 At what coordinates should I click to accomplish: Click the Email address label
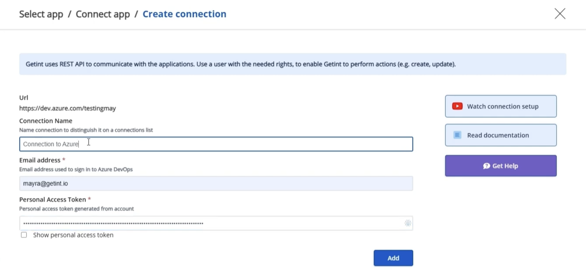click(x=40, y=160)
